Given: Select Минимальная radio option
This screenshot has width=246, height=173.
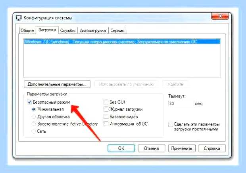Looking at the screenshot, I should tap(34, 109).
